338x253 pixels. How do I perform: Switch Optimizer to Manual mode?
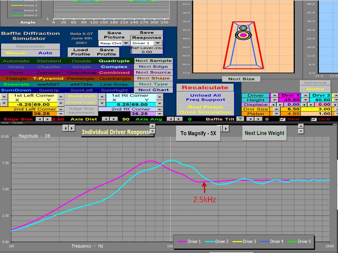coord(16,53)
